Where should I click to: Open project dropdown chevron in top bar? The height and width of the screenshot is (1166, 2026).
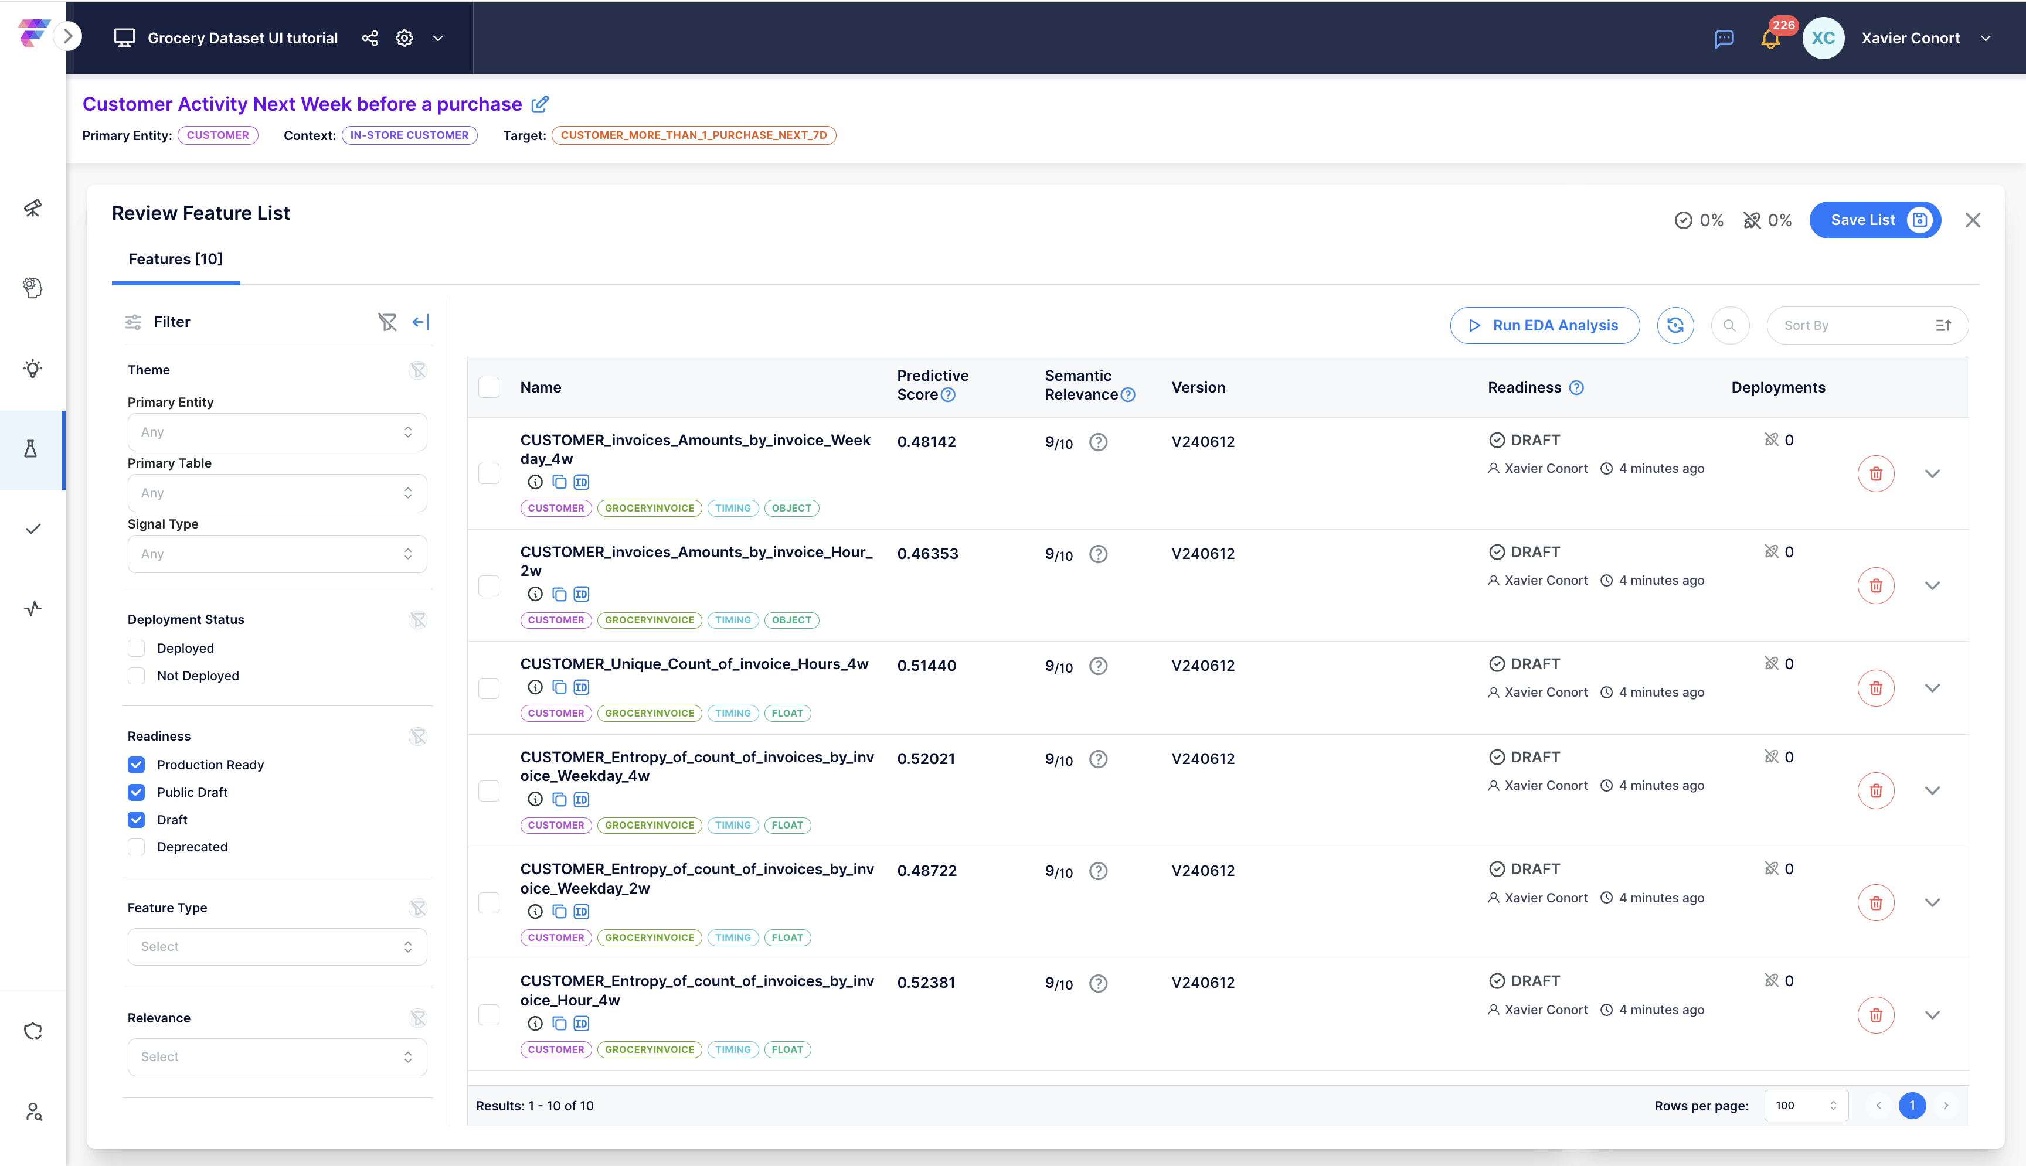pyautogui.click(x=438, y=39)
